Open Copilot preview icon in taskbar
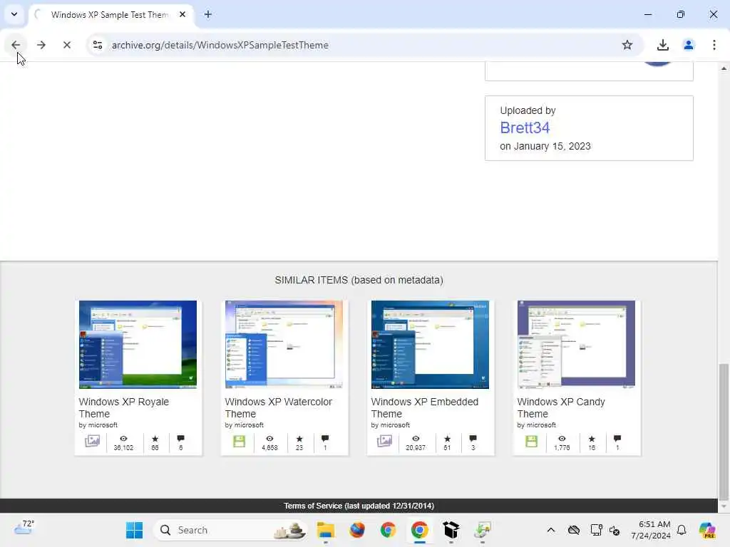This screenshot has height=547, width=730. [708, 530]
